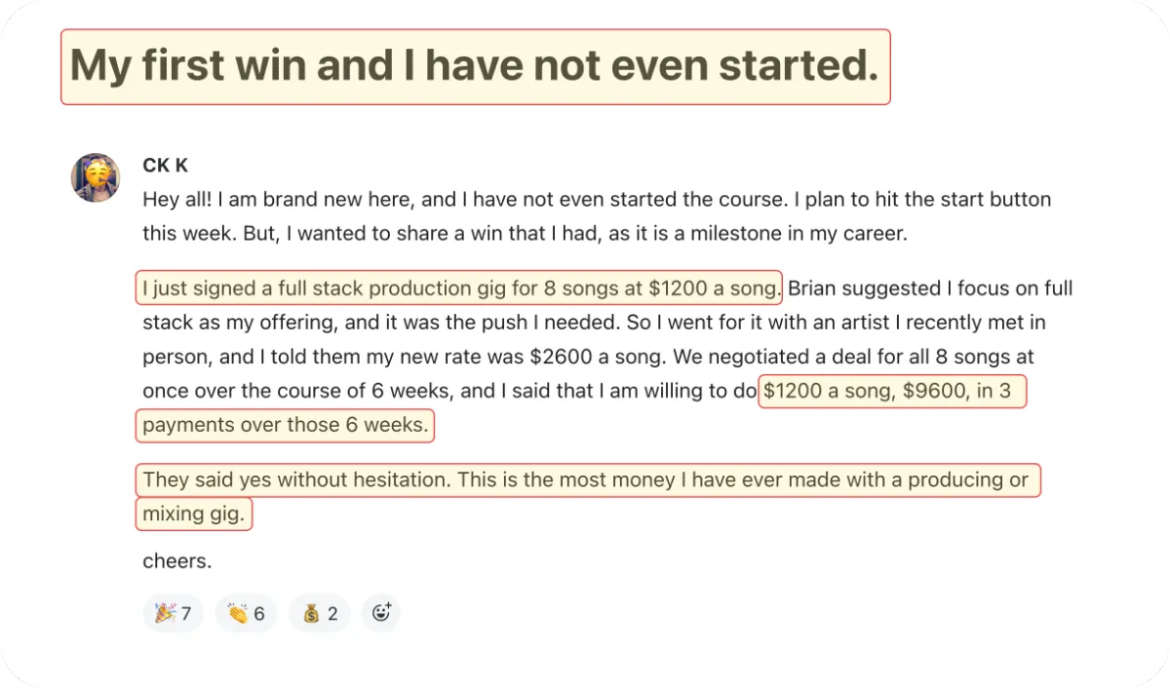Image resolution: width=1170 pixels, height=688 pixels.
Task: Click highlight 'They said yes without hesitation'
Action: (588, 479)
